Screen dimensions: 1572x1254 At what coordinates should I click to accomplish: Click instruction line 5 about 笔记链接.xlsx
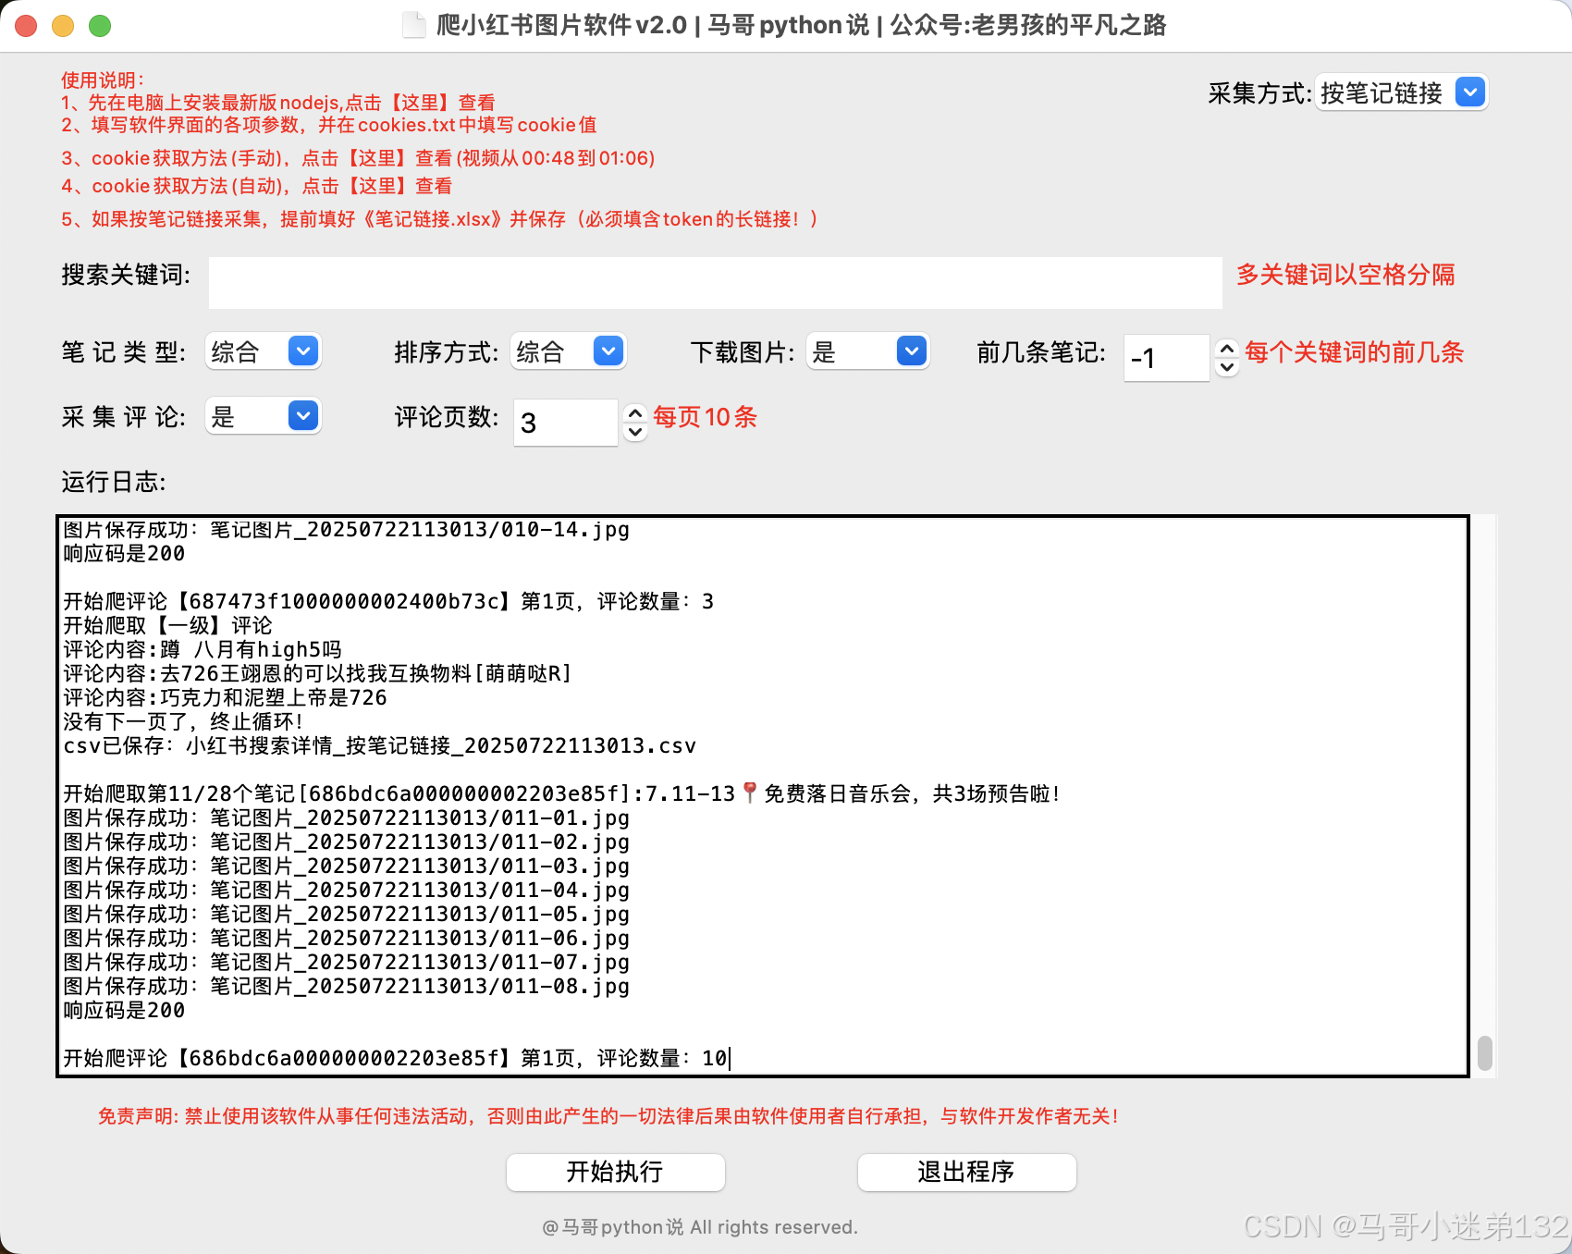click(x=439, y=219)
